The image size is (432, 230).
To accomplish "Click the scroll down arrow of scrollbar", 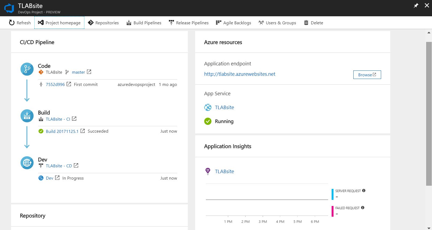I will coord(429,228).
